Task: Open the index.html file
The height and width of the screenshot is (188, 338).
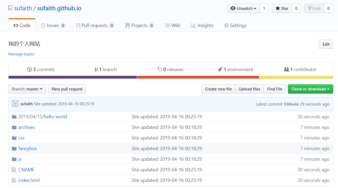Action: click(x=29, y=180)
